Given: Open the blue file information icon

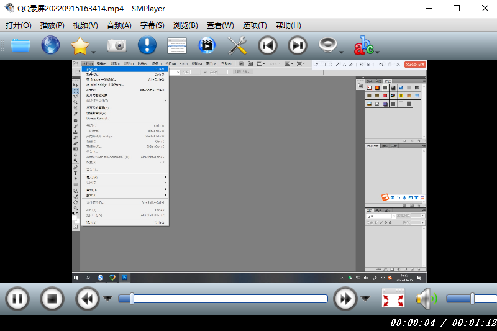Looking at the screenshot, I should point(147,45).
